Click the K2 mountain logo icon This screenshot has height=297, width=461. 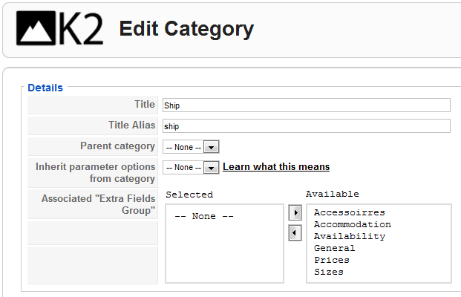(36, 28)
